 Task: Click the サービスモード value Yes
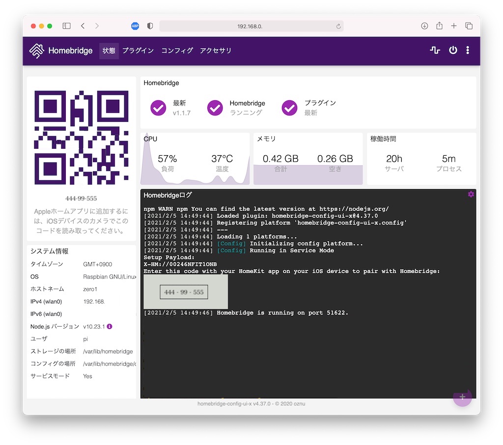(x=87, y=376)
